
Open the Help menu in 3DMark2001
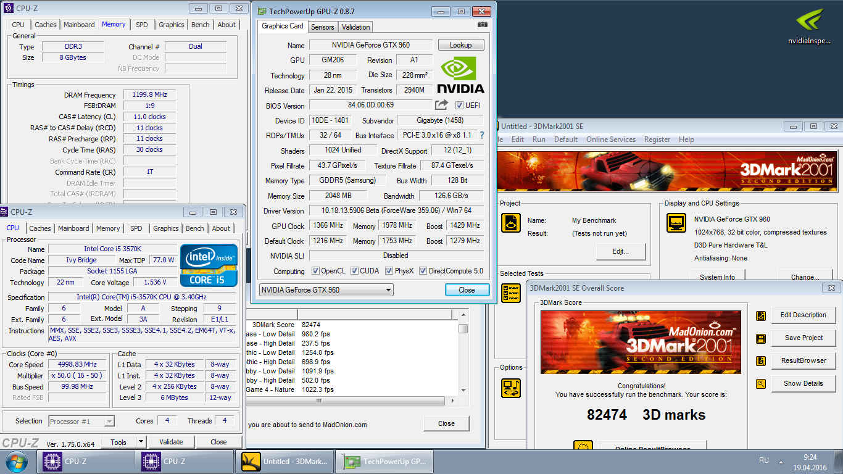coord(686,139)
